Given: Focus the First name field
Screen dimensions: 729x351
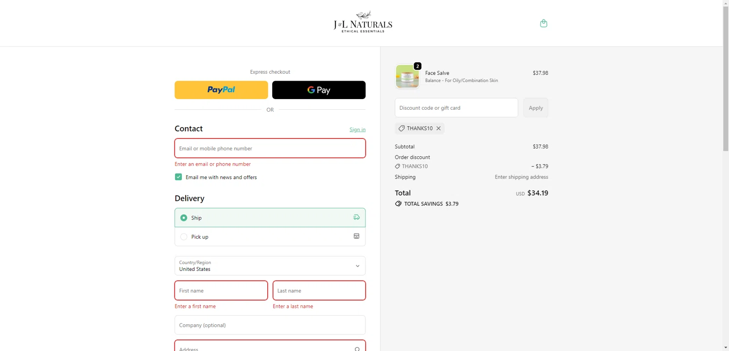Looking at the screenshot, I should pos(221,290).
